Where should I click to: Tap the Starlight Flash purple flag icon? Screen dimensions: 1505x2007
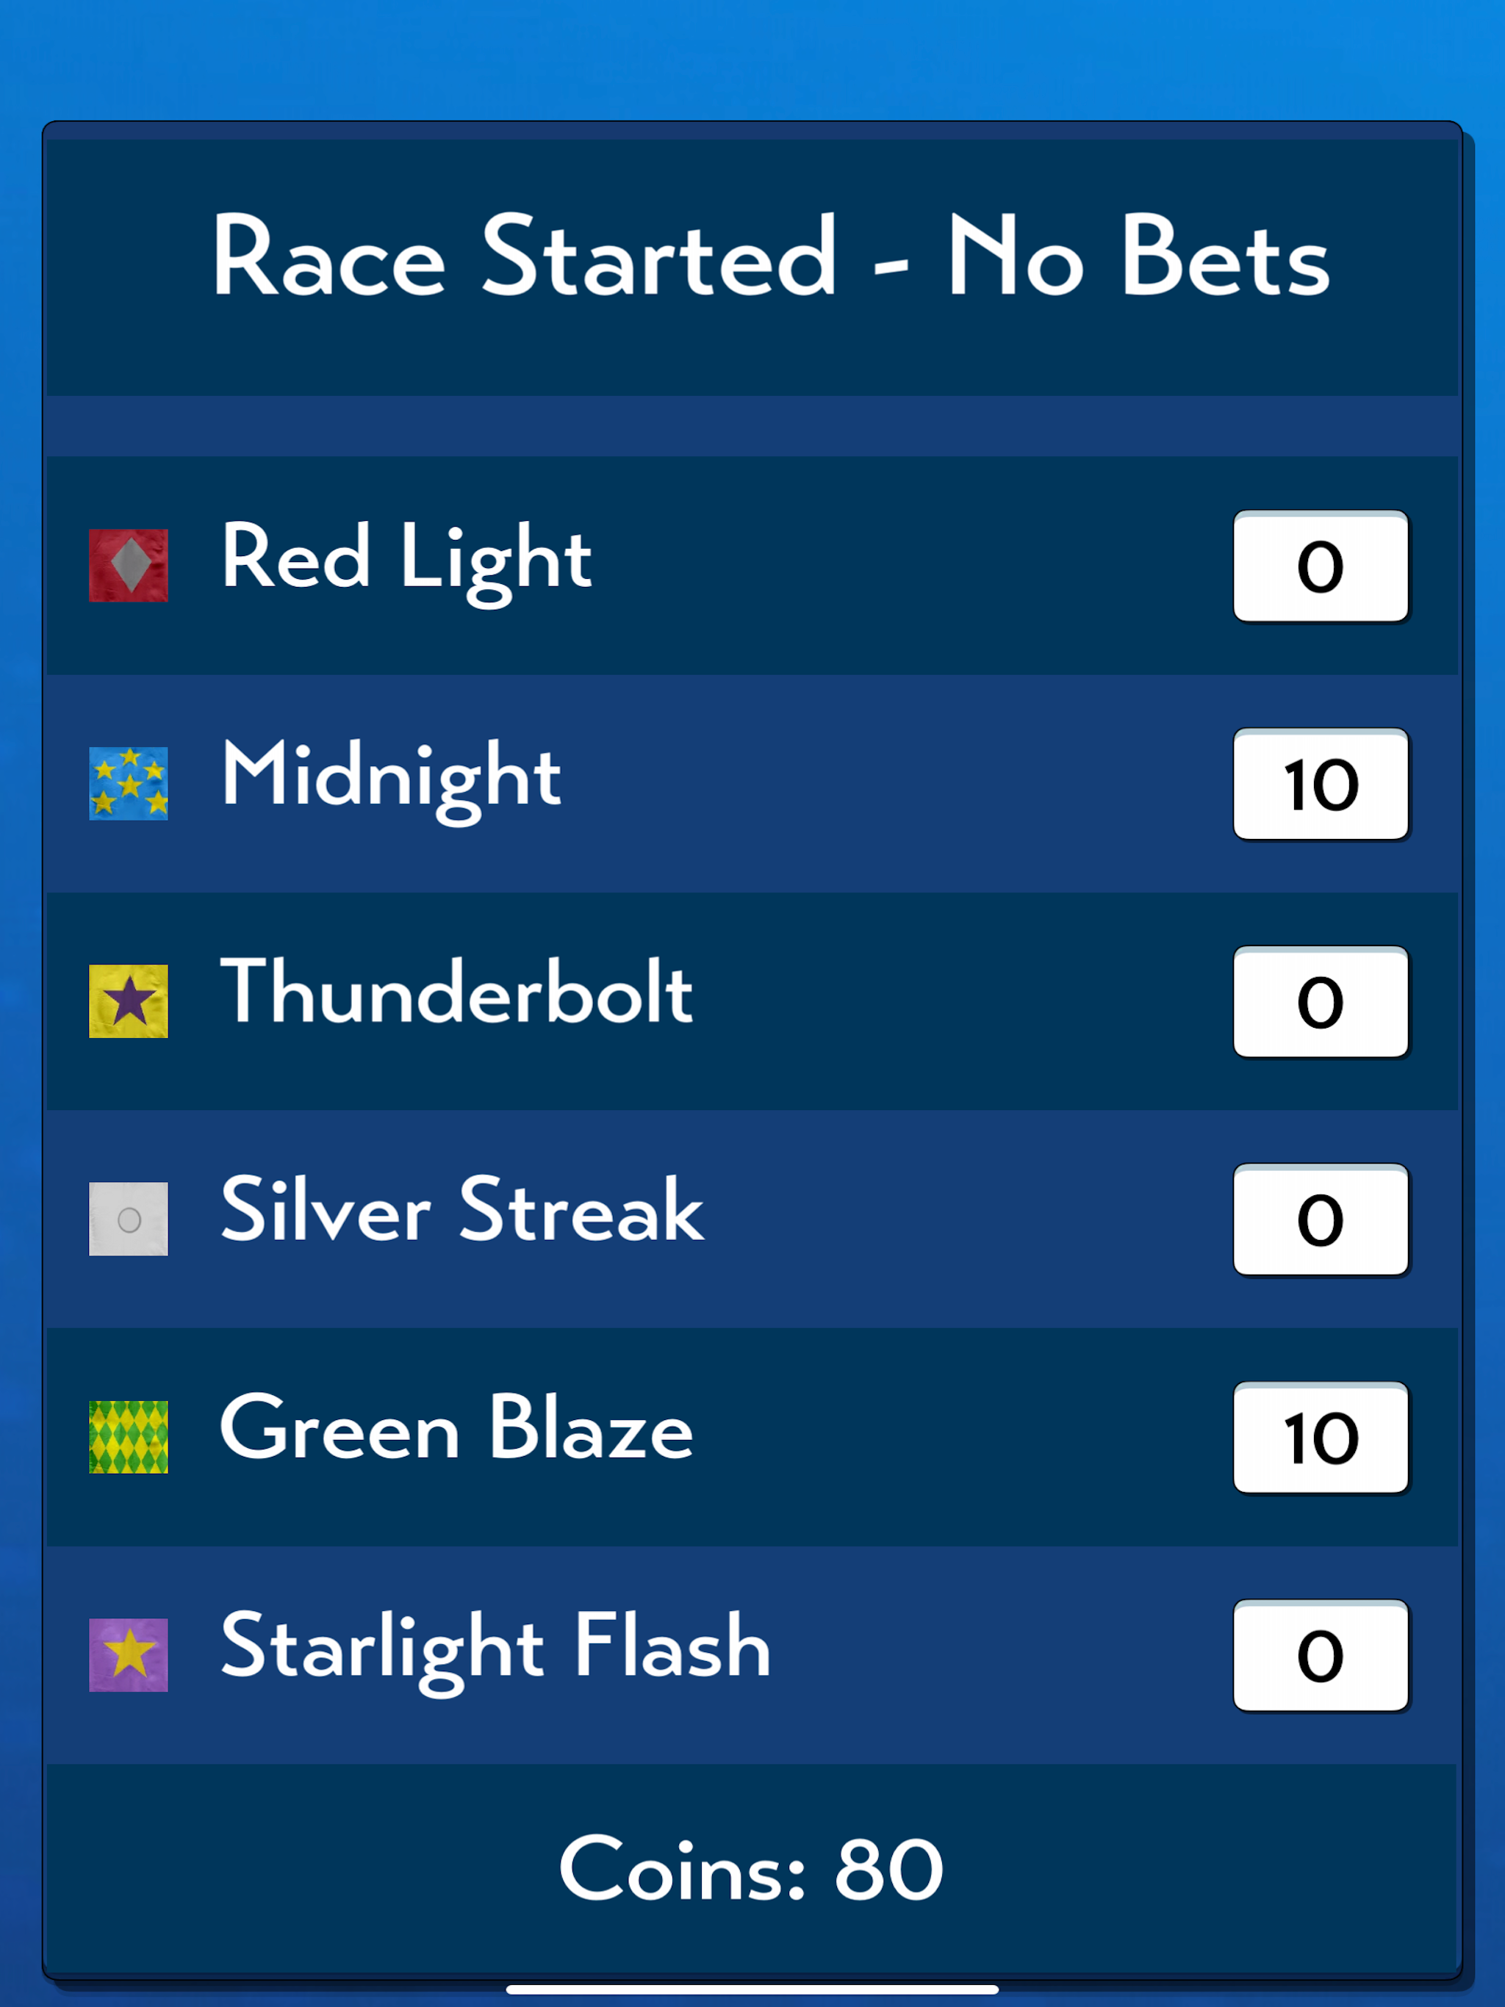[x=128, y=1655]
